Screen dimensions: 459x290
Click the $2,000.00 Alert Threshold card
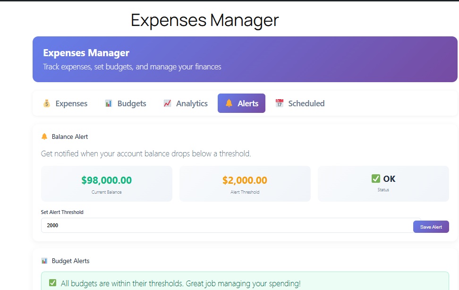click(245, 184)
